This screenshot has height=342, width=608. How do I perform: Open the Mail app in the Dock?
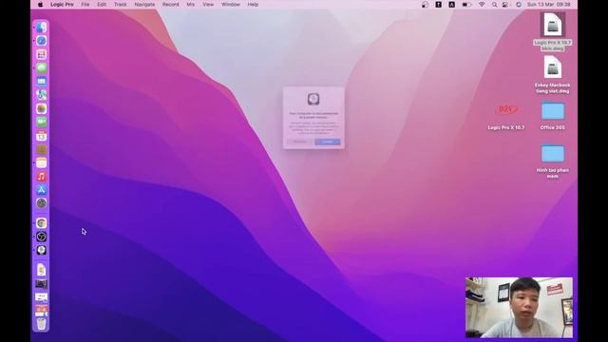[42, 82]
